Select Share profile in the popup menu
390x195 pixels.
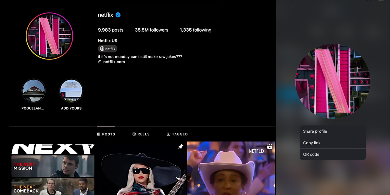(x=333, y=131)
